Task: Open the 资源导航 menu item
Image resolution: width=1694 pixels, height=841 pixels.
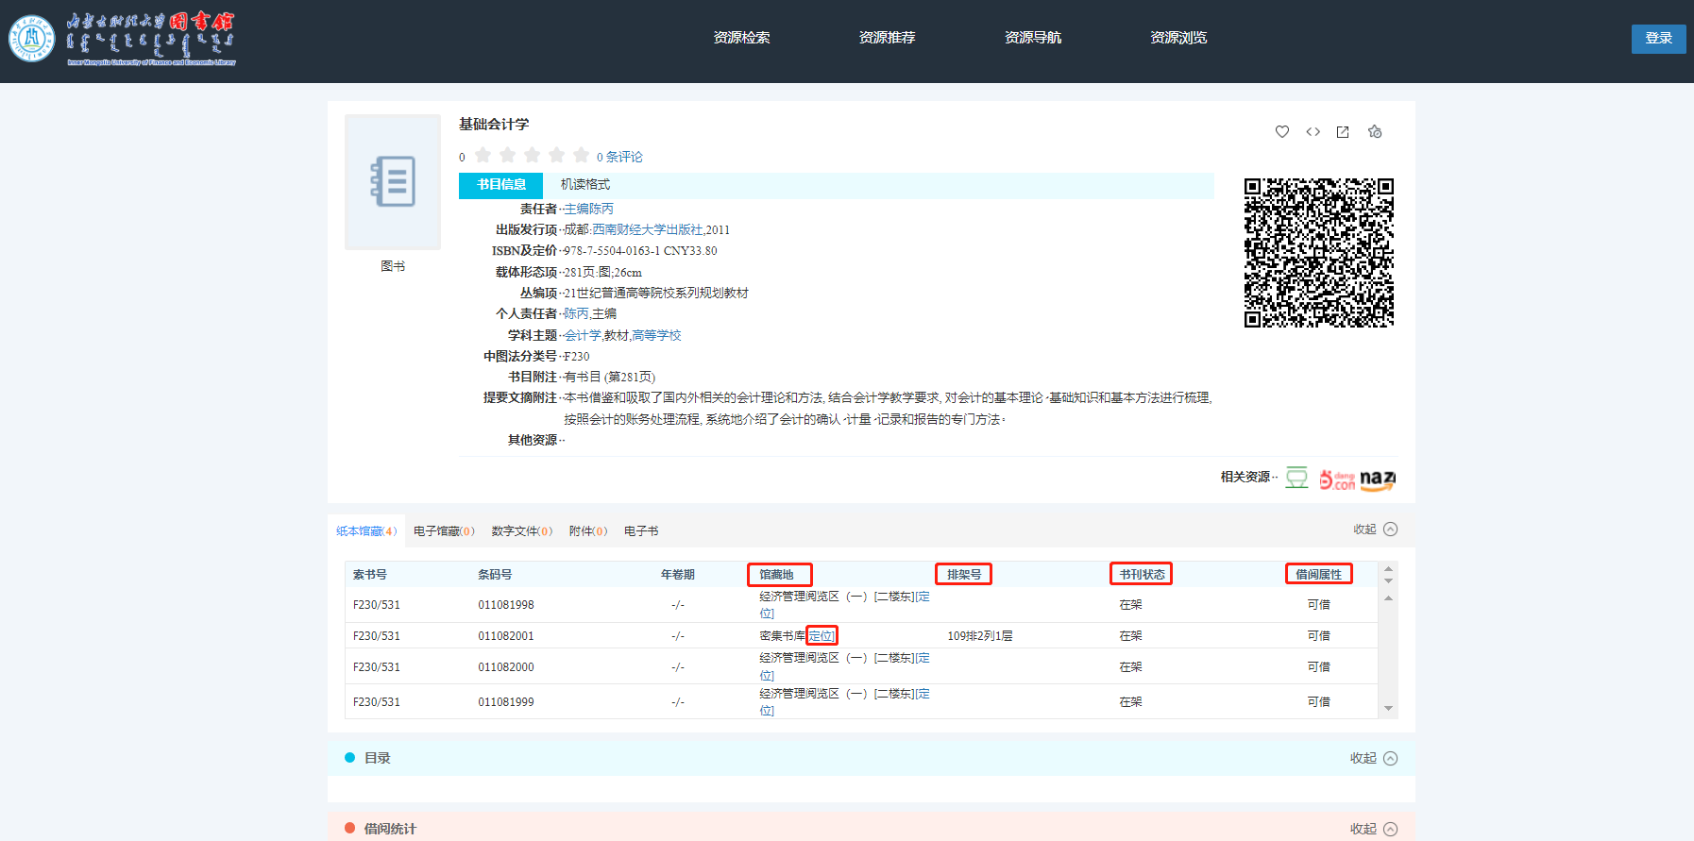Action: tap(1032, 38)
